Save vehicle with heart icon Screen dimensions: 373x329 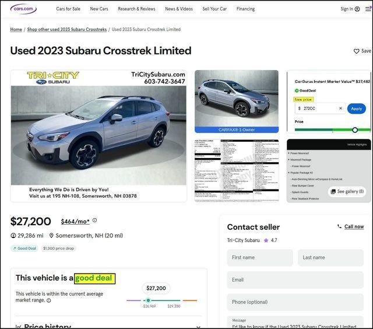pyautogui.click(x=357, y=51)
